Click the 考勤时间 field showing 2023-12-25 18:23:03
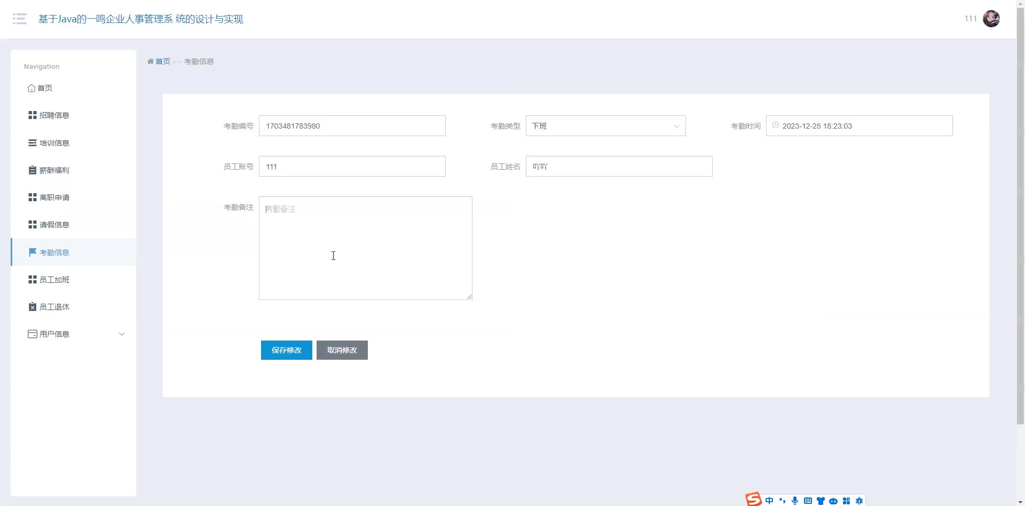The height and width of the screenshot is (506, 1025). (x=859, y=126)
